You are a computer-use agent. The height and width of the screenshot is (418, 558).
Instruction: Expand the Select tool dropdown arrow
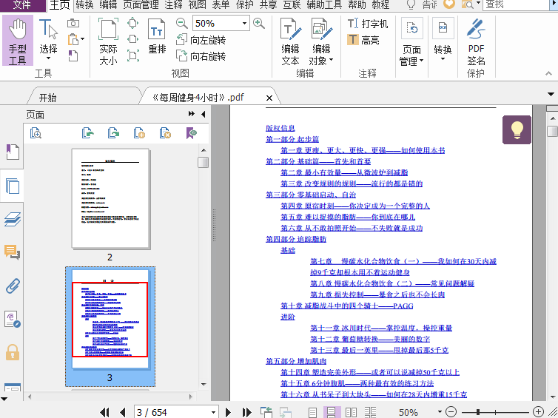point(48,58)
